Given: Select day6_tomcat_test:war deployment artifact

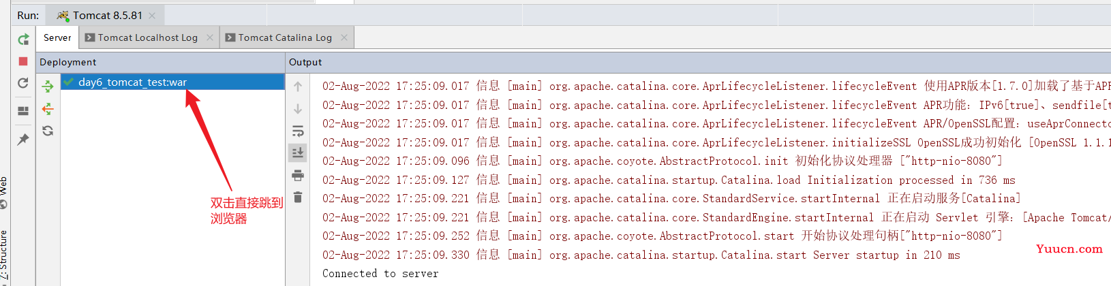Looking at the screenshot, I should point(132,82).
